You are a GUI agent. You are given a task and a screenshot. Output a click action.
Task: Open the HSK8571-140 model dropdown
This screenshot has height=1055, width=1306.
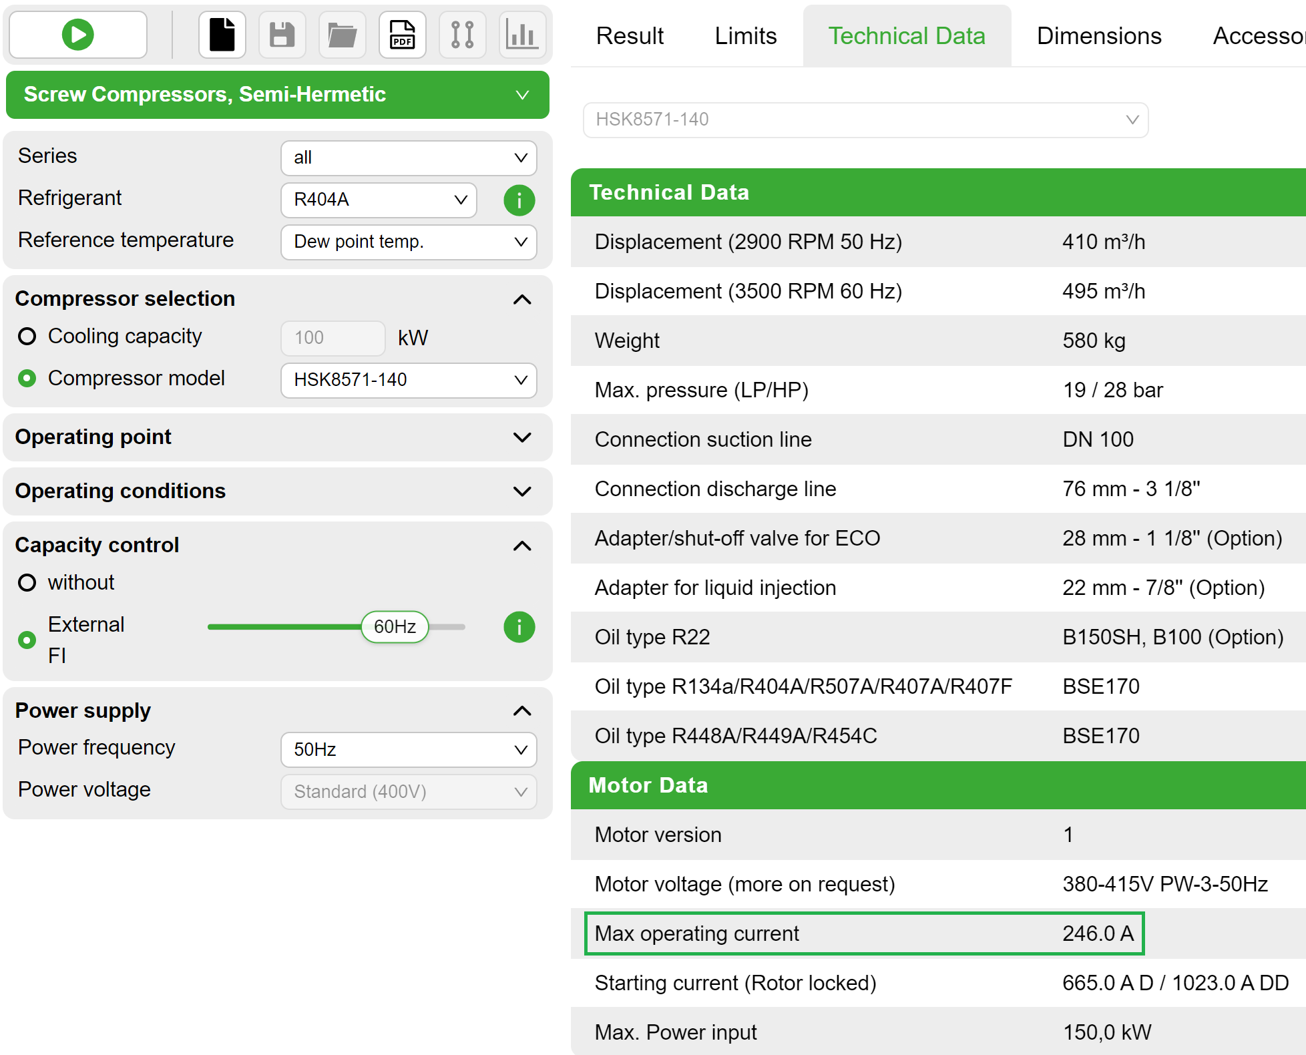(408, 380)
